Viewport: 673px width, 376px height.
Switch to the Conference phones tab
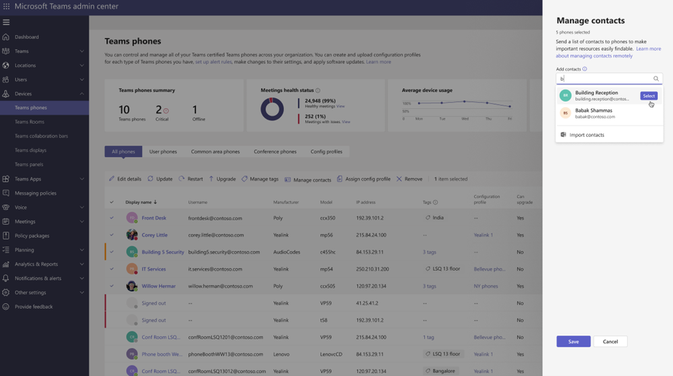pos(275,152)
